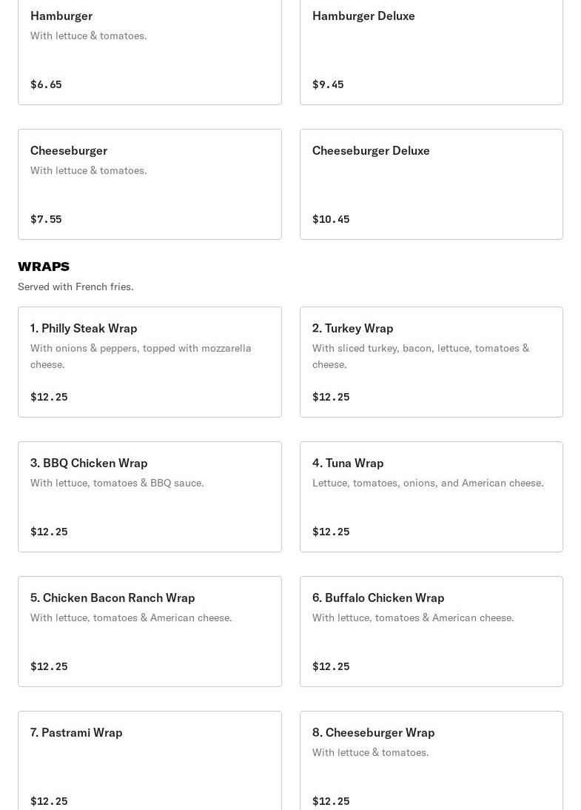Select the Cheeseburger Wrap card
Viewport: 581px width, 810px height.
click(x=431, y=760)
